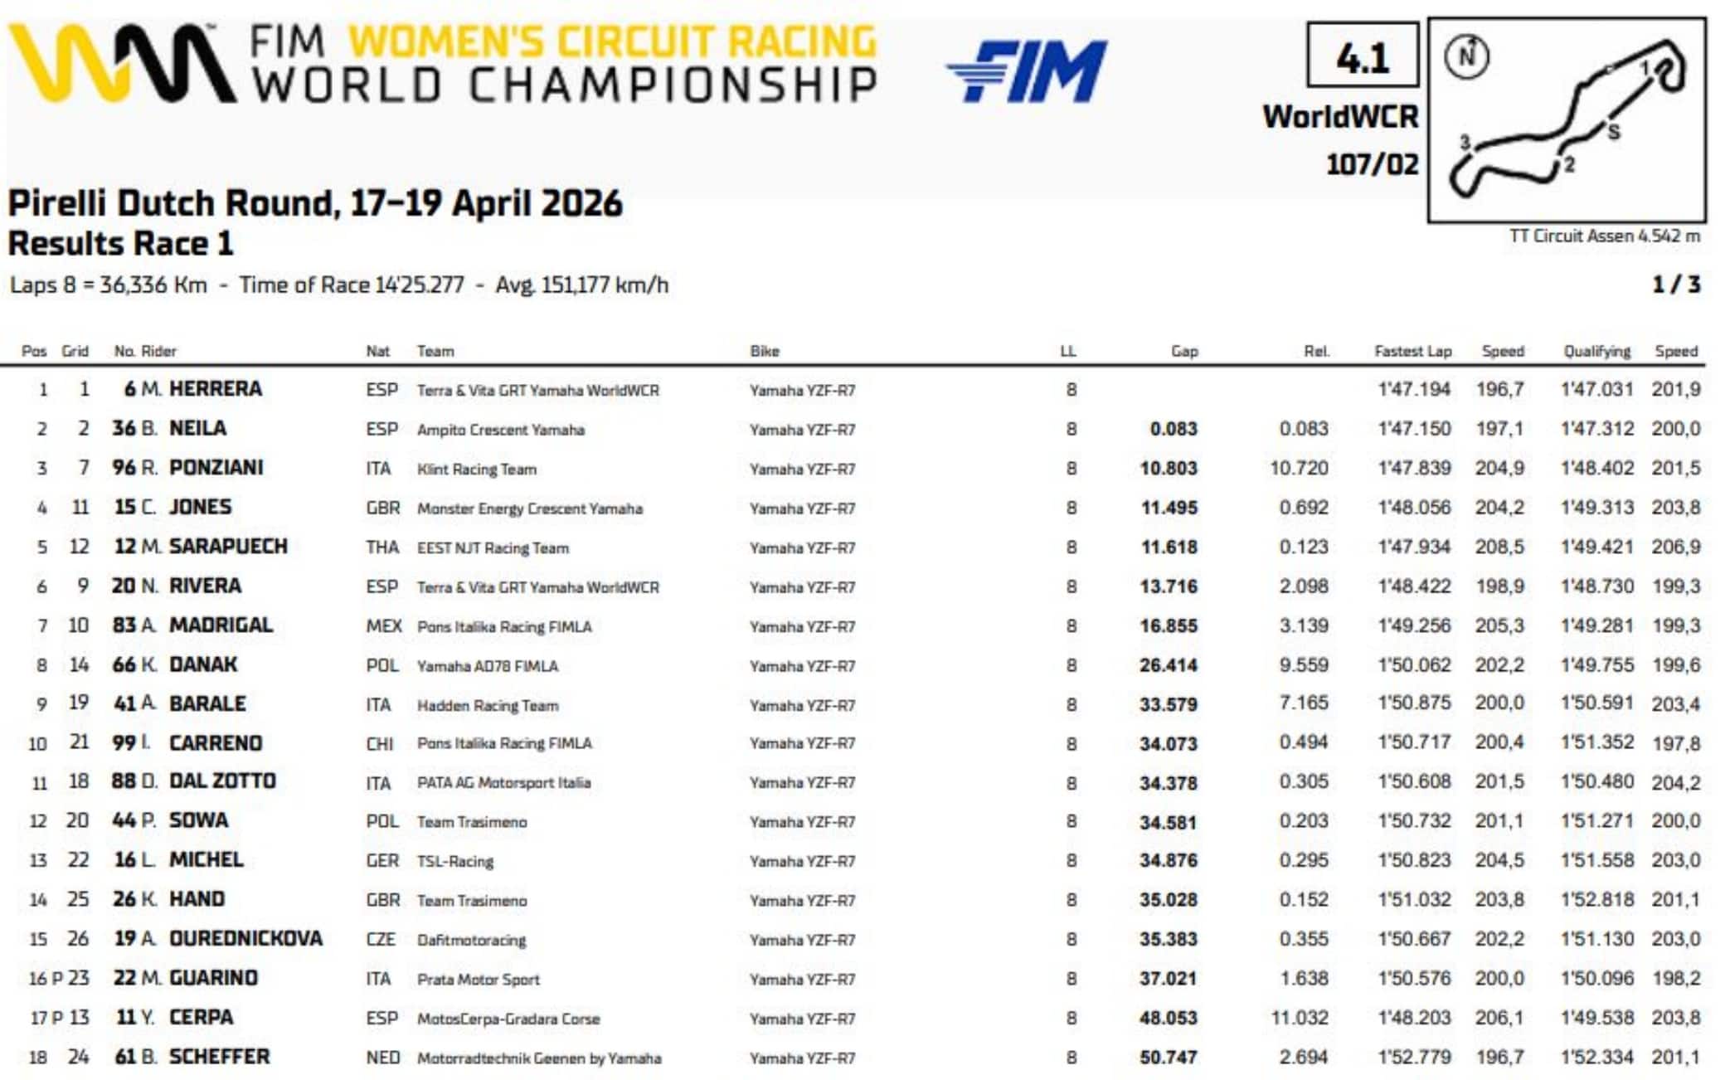1725x1080 pixels.
Task: Click the 'WorldWCR' label below the box
Action: coord(1340,117)
